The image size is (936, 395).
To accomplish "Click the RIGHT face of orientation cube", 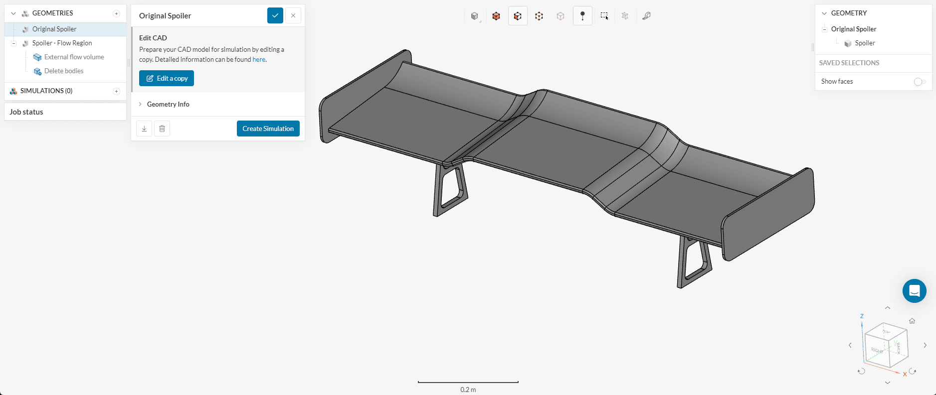I will click(x=877, y=350).
